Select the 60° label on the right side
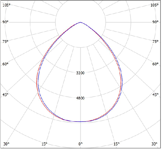Image resolution: width=162 pixels, height=149 pixels. pyautogui.click(x=155, y=64)
